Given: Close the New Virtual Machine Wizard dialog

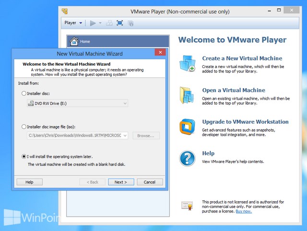Looking at the screenshot, I should [160, 52].
